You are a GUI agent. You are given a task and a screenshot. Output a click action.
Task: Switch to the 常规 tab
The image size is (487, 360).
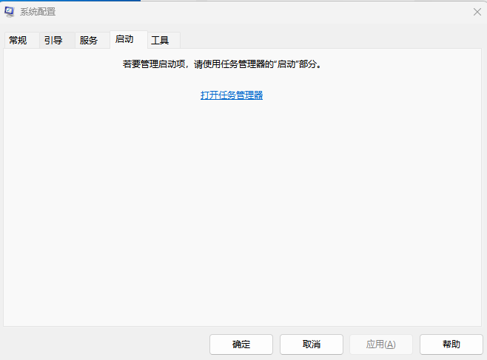click(19, 41)
